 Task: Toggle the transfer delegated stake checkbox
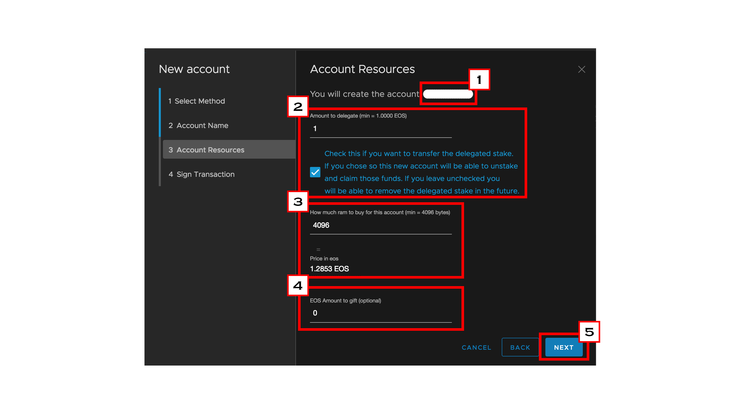(x=315, y=172)
